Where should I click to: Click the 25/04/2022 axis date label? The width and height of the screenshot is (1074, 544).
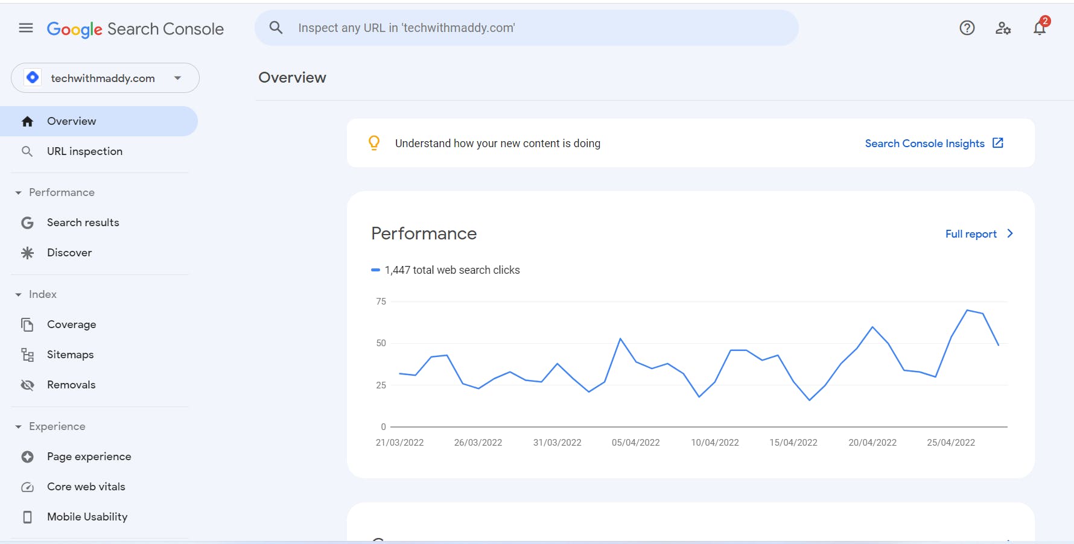click(x=951, y=443)
